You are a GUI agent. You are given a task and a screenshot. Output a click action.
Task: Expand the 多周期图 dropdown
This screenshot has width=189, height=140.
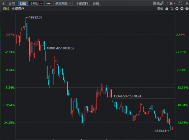click(62, 3)
